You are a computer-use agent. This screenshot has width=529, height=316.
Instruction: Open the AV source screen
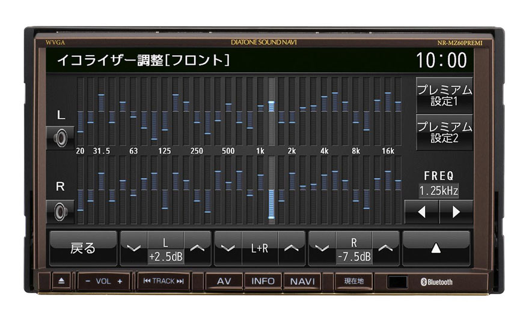pyautogui.click(x=224, y=281)
